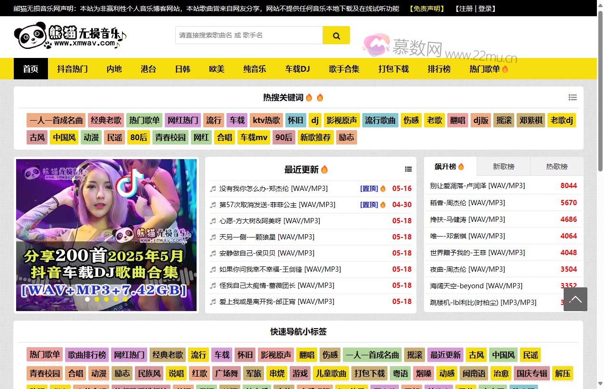Click the flame icon next to 热门歌单
Image resolution: width=604 pixels, height=389 pixels.
coord(505,69)
